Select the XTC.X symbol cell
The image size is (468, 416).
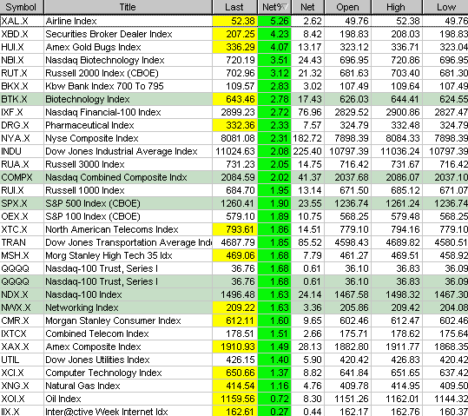click(22, 229)
